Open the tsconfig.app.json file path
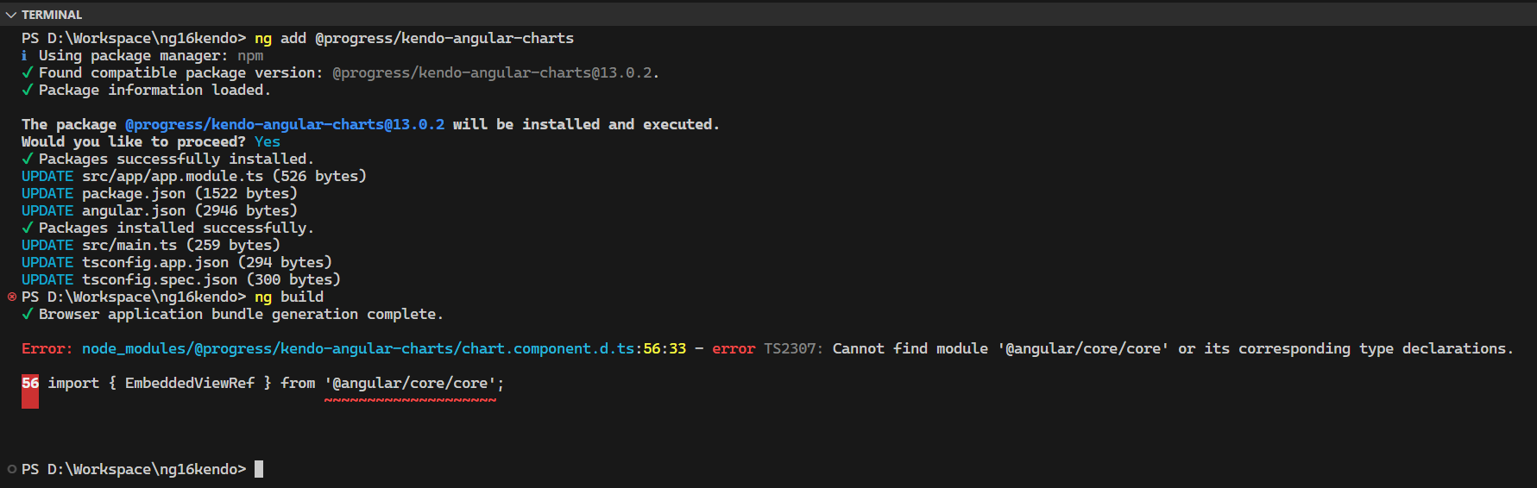The height and width of the screenshot is (488, 1537). tap(155, 262)
